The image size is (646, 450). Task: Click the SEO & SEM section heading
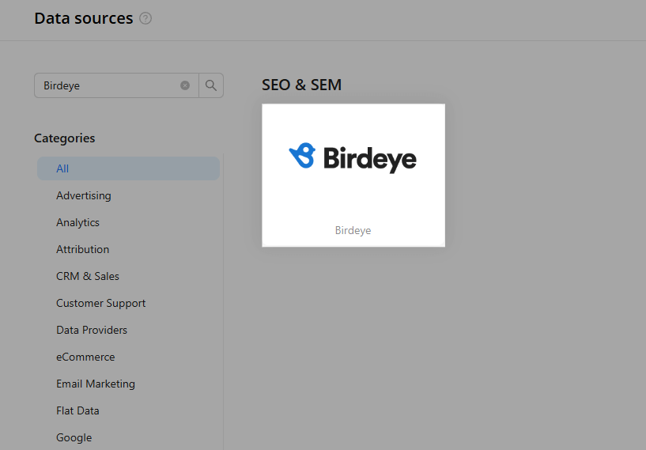(301, 85)
